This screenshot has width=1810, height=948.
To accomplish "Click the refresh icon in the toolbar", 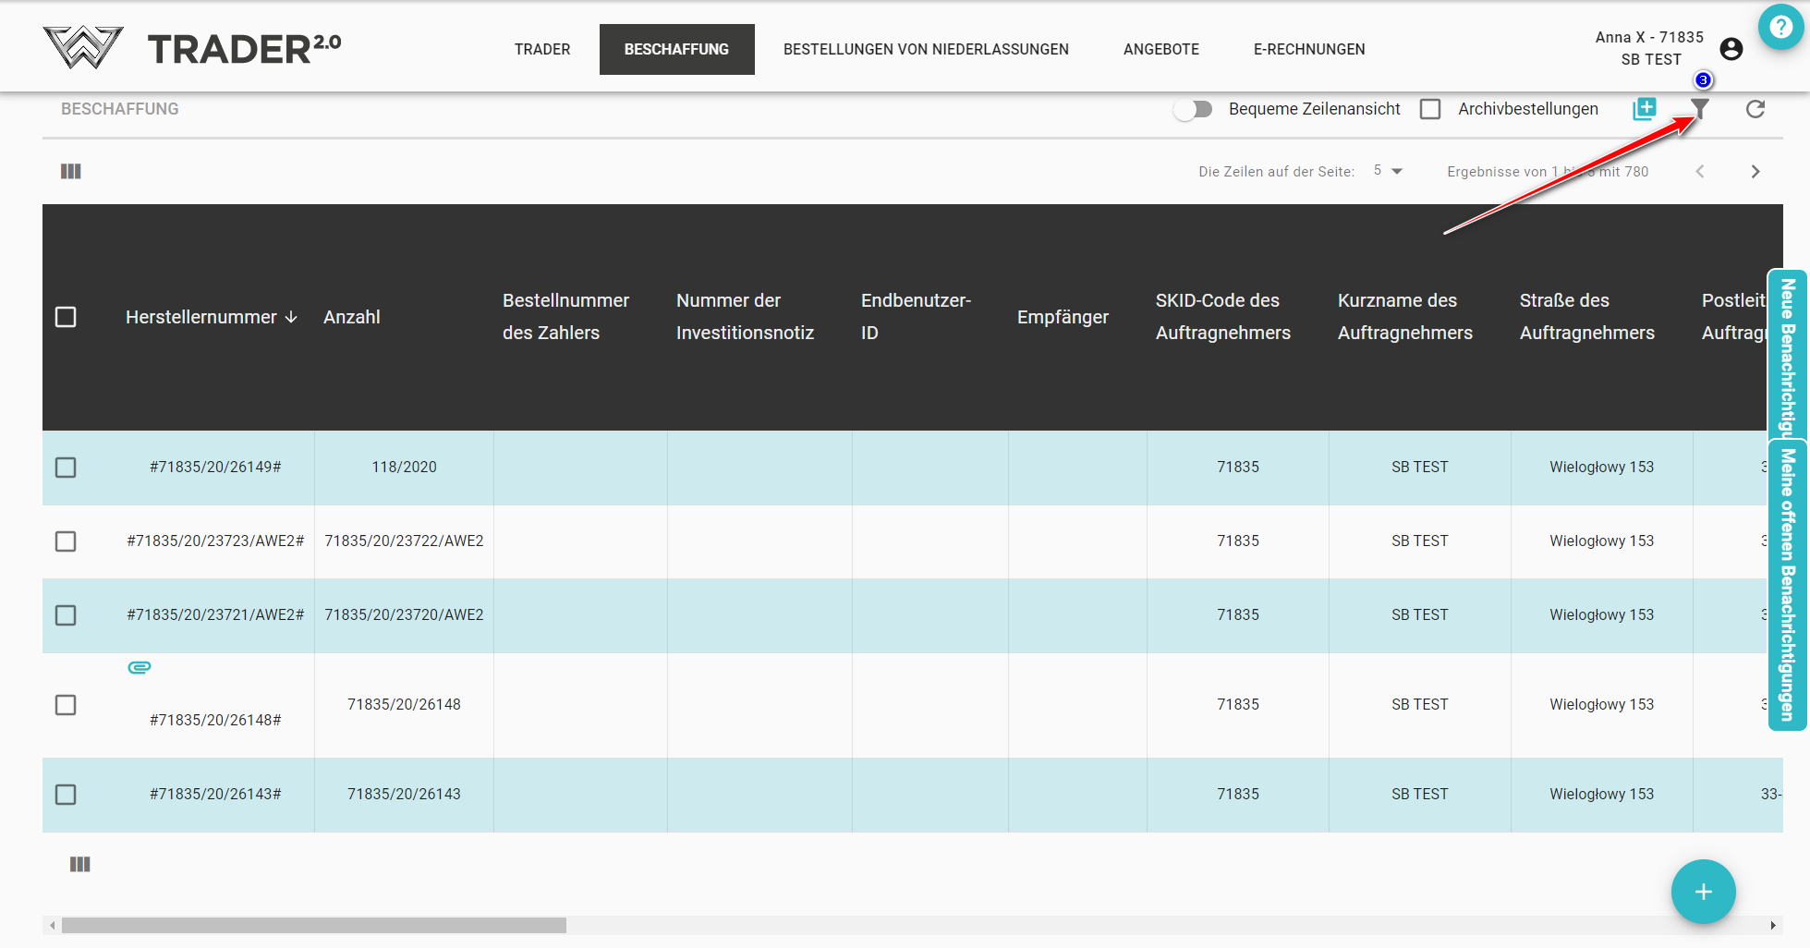I will (1755, 110).
